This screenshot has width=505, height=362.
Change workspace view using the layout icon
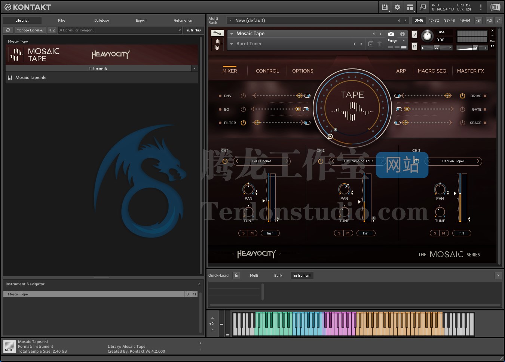coord(410,7)
